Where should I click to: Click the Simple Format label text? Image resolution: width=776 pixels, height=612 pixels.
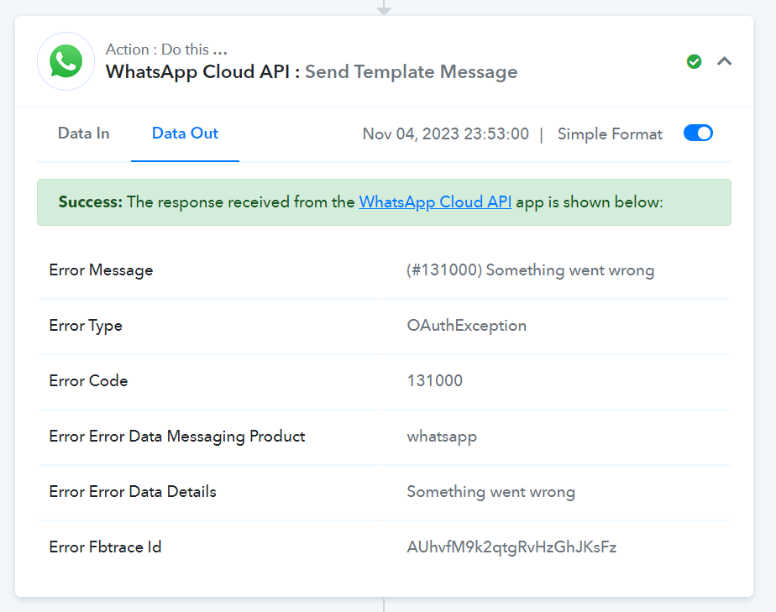point(610,134)
